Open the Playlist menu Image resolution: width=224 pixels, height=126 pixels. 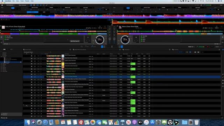click(x=27, y=1)
